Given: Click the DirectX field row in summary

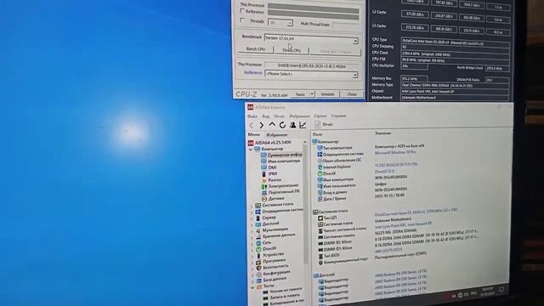Looking at the screenshot, I should 326,173.
